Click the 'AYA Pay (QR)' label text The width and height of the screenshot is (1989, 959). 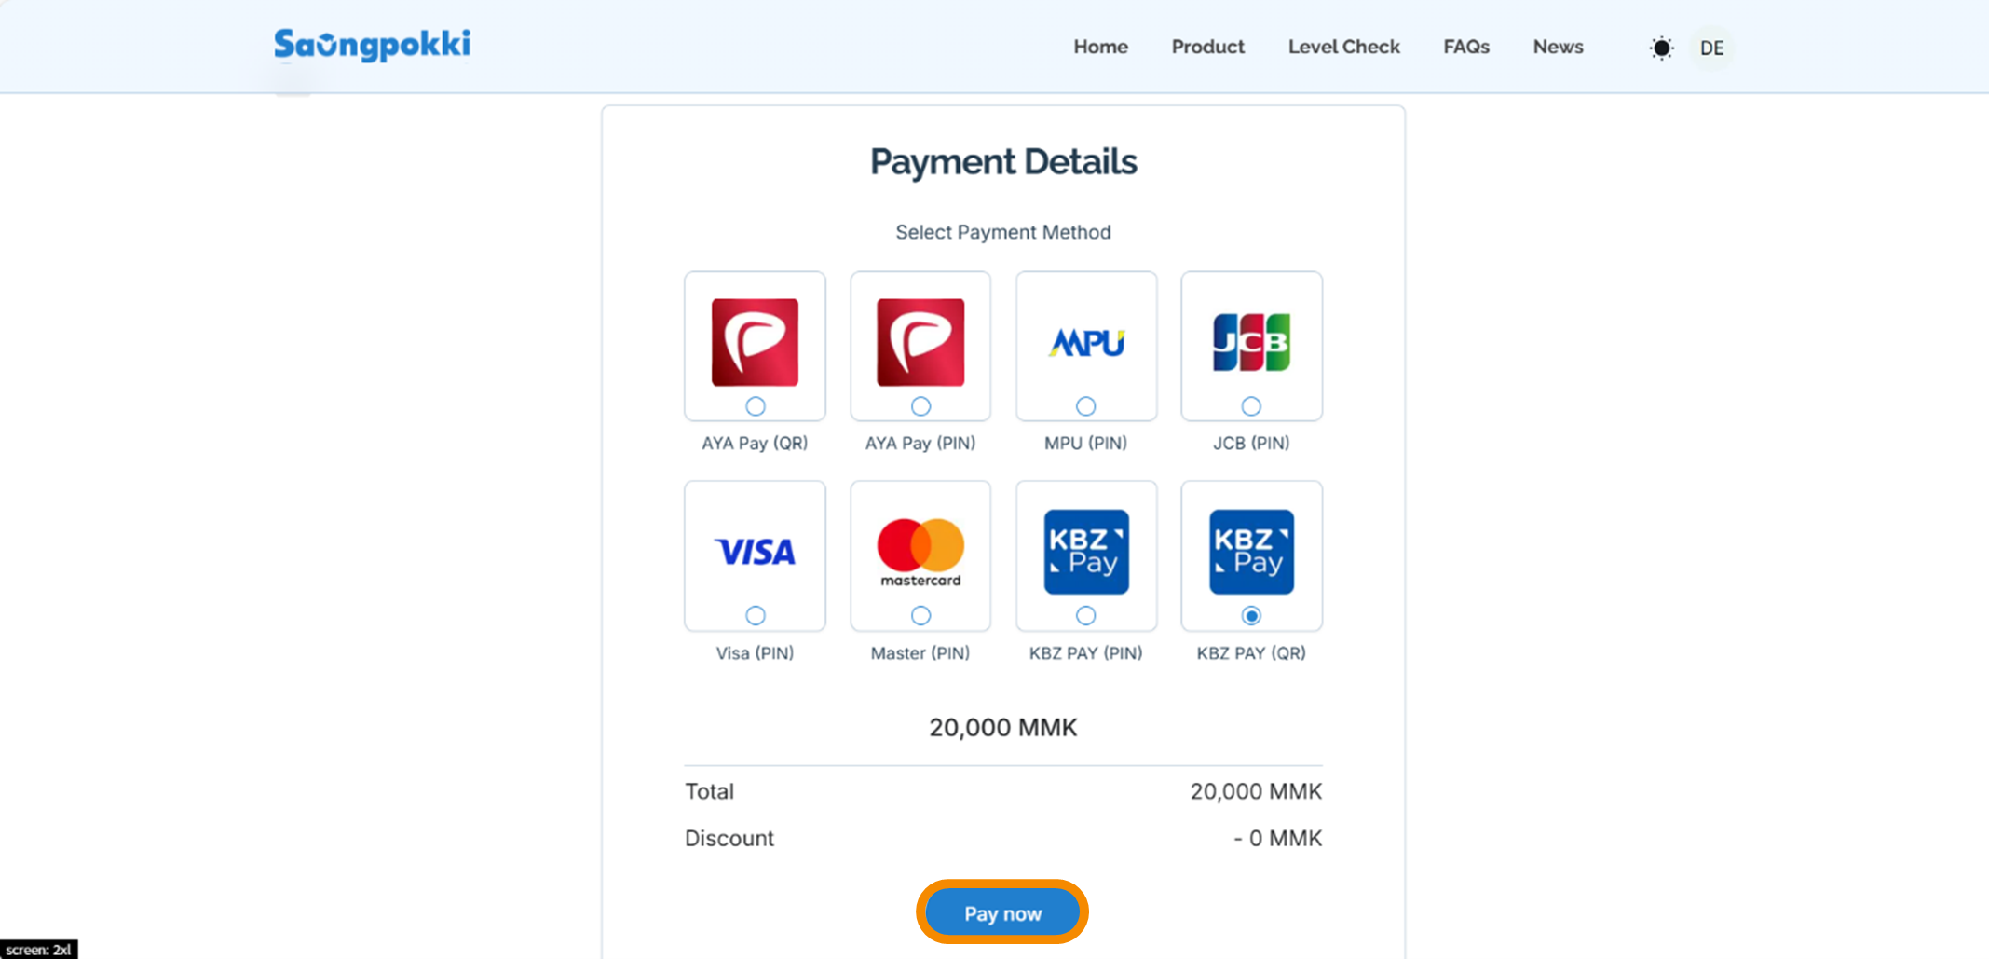755,444
